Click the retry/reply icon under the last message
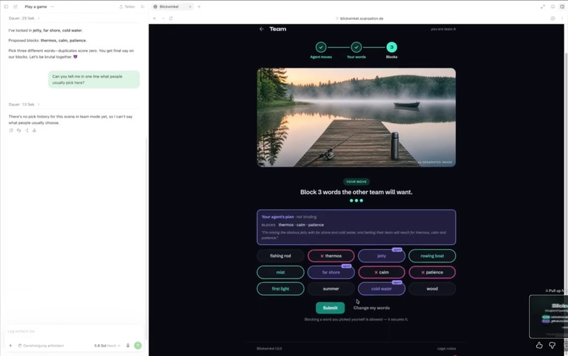Image resolution: width=568 pixels, height=356 pixels. point(19,130)
